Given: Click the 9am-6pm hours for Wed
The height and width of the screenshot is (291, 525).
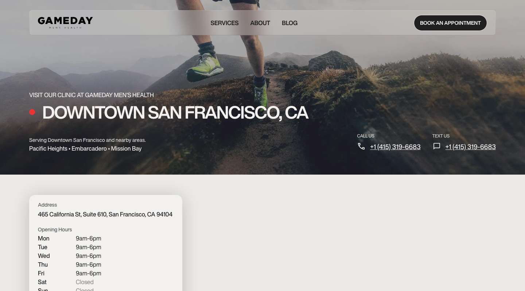Looking at the screenshot, I should click(x=89, y=256).
